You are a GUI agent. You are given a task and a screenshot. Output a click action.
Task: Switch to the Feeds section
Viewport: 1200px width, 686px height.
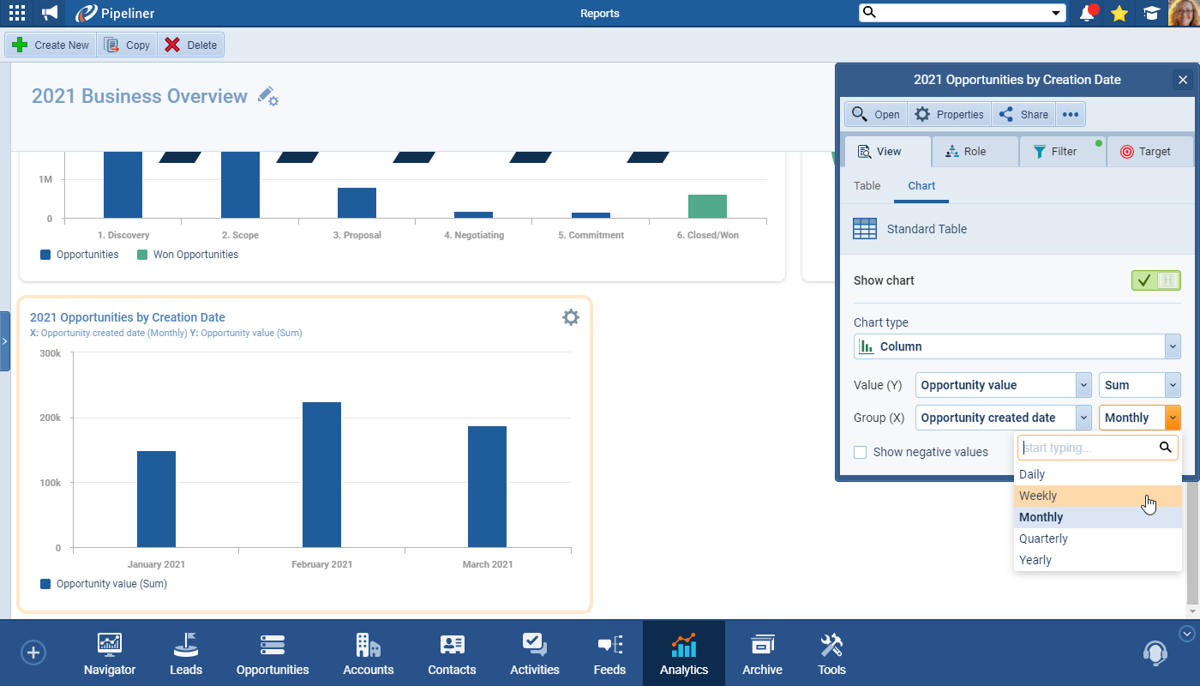click(x=609, y=653)
